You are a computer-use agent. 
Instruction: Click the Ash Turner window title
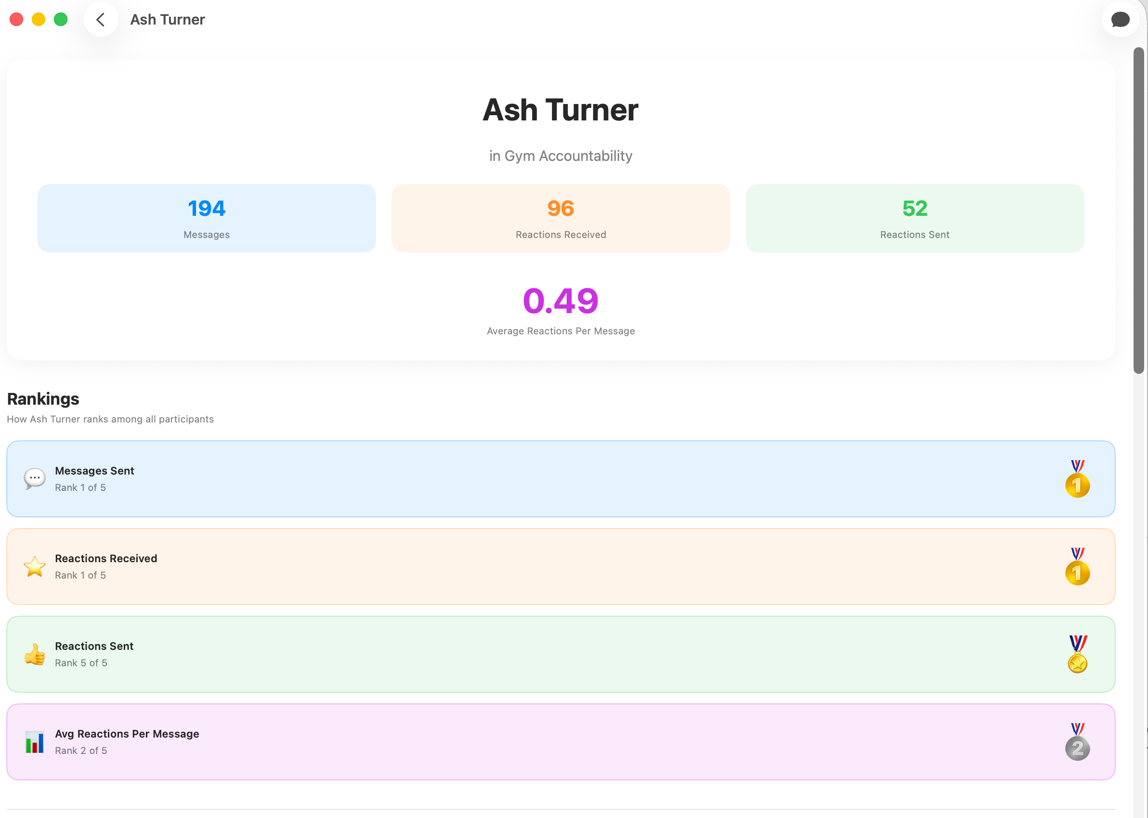(x=168, y=20)
